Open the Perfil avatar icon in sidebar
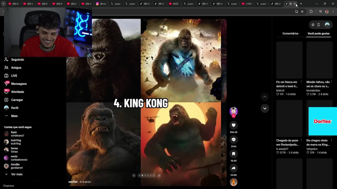 pos(6,108)
